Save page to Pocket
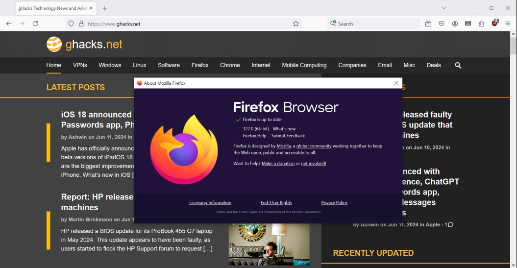This screenshot has width=517, height=268. point(442,24)
